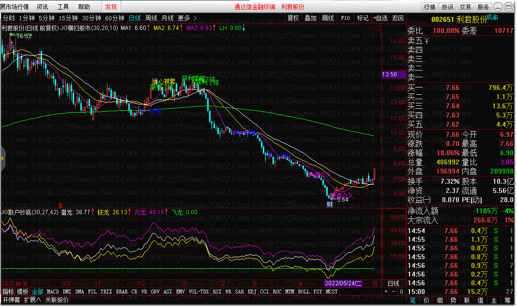Click the diamond icon at chart top-right

tap(371, 29)
